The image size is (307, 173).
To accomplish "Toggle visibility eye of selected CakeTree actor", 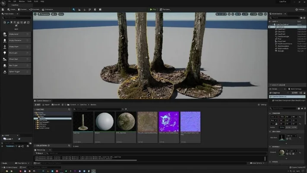I will point(269,27).
